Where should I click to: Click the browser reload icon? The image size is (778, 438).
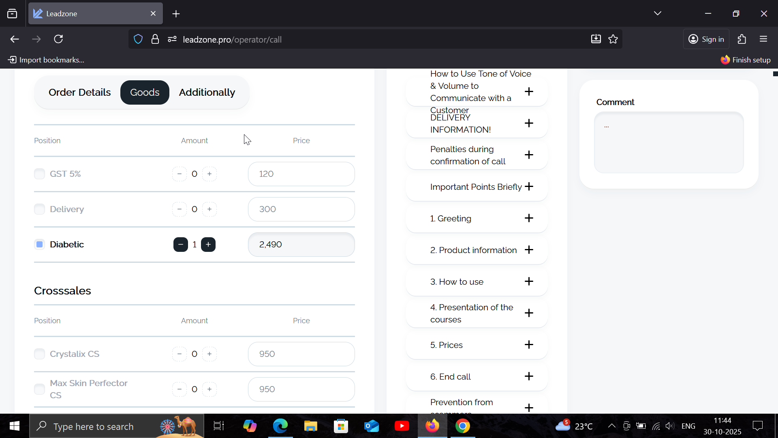58,39
